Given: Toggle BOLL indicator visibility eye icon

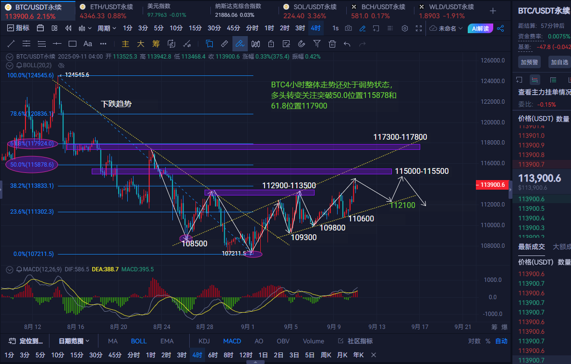Looking at the screenshot, I should (x=61, y=65).
